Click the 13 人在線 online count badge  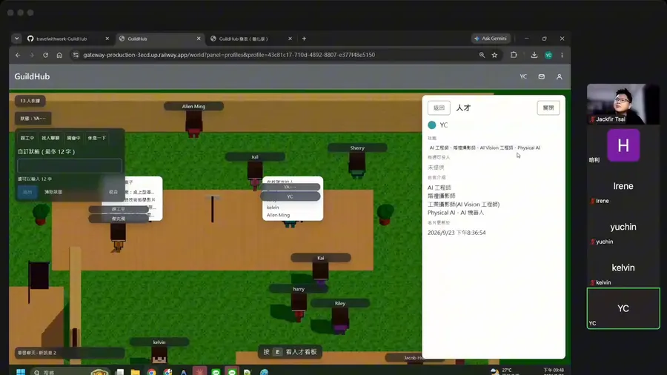click(30, 101)
